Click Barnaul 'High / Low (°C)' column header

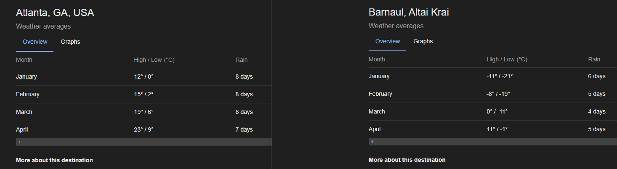507,59
